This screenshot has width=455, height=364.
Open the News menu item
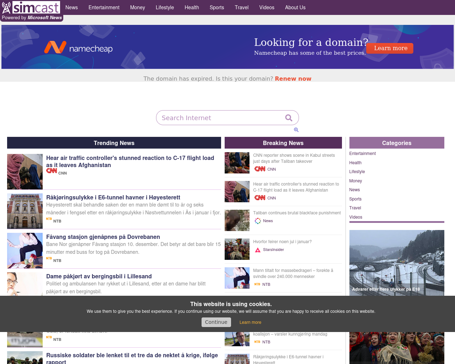[71, 7]
